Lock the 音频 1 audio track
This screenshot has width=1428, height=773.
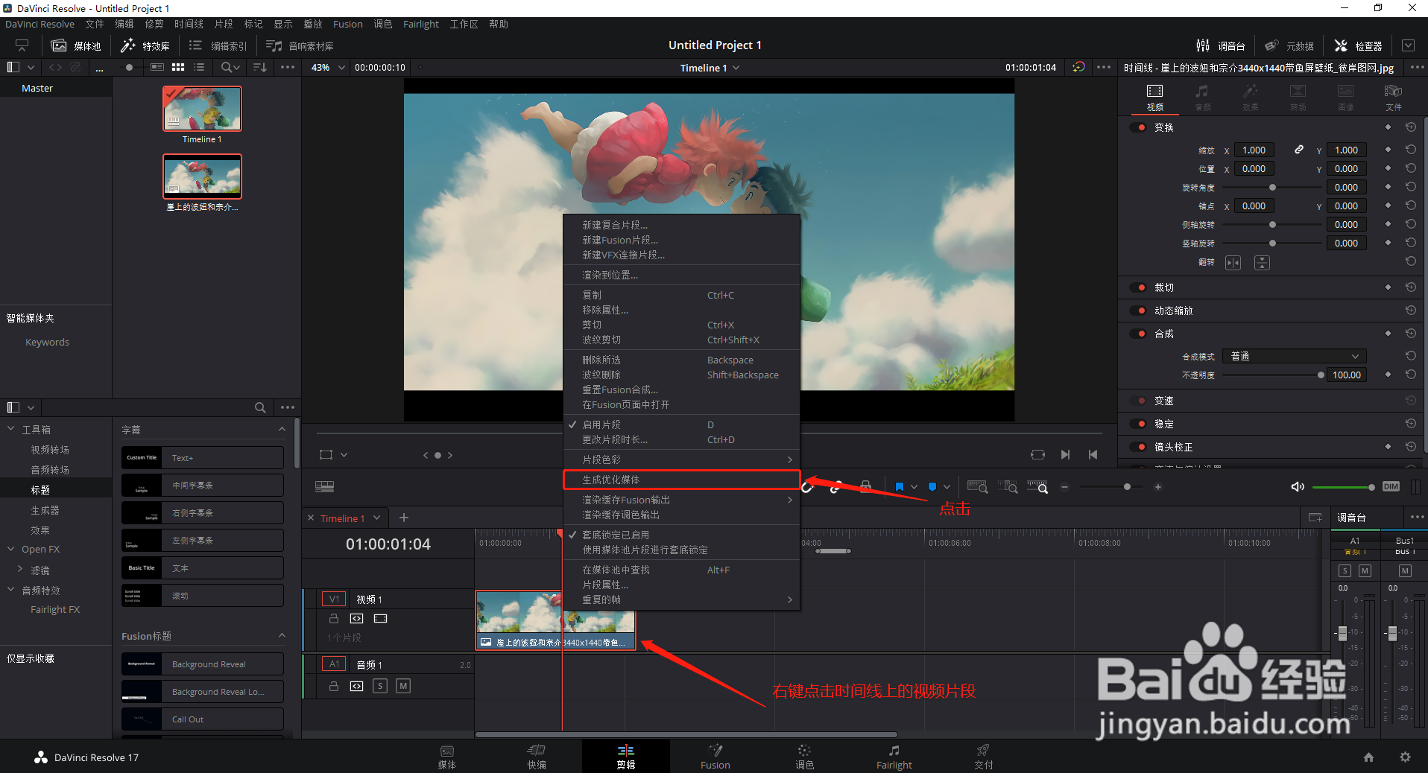pyautogui.click(x=334, y=686)
